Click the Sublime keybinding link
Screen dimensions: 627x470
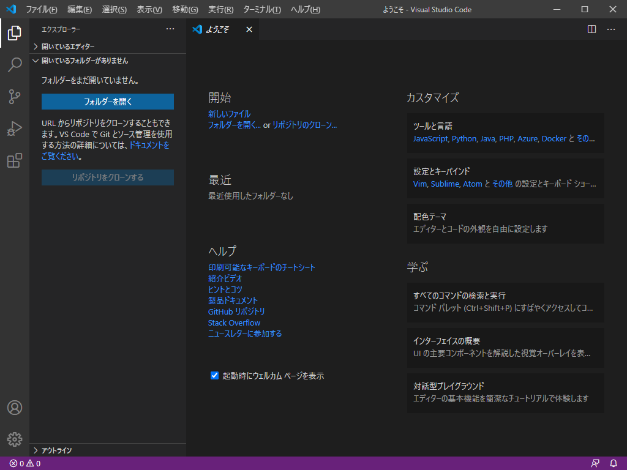445,184
